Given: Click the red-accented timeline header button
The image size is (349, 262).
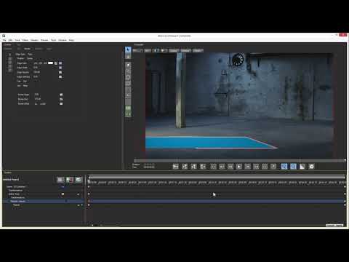Looking at the screenshot, I should [x=70, y=180].
